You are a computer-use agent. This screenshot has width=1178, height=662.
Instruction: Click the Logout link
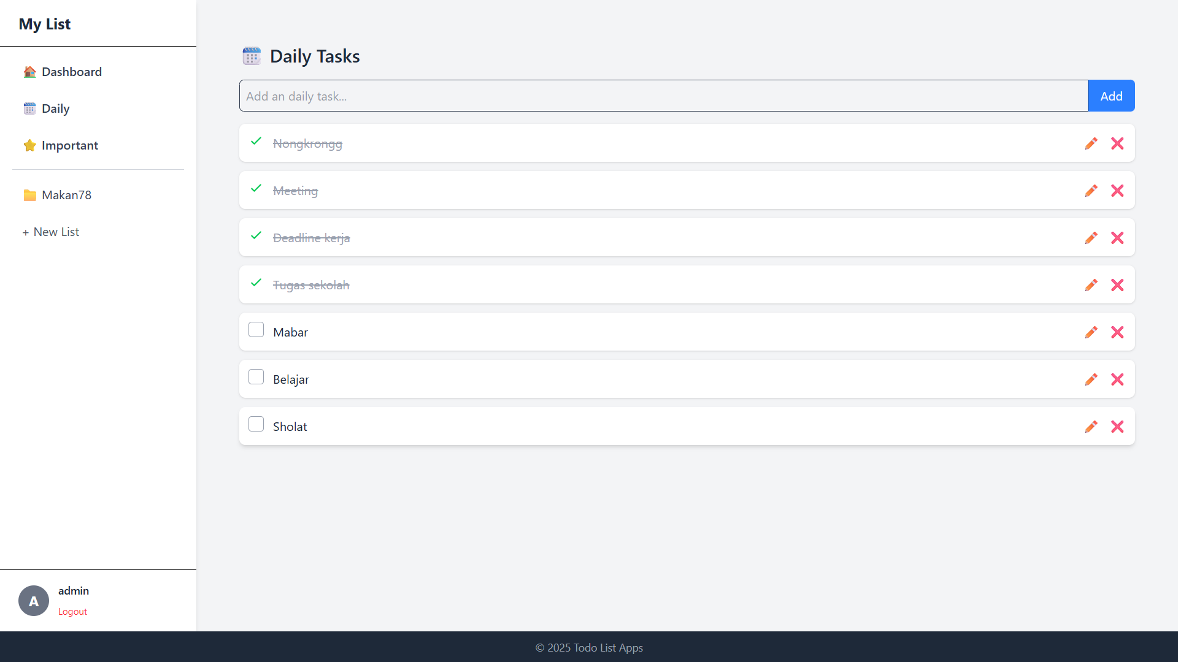click(72, 611)
